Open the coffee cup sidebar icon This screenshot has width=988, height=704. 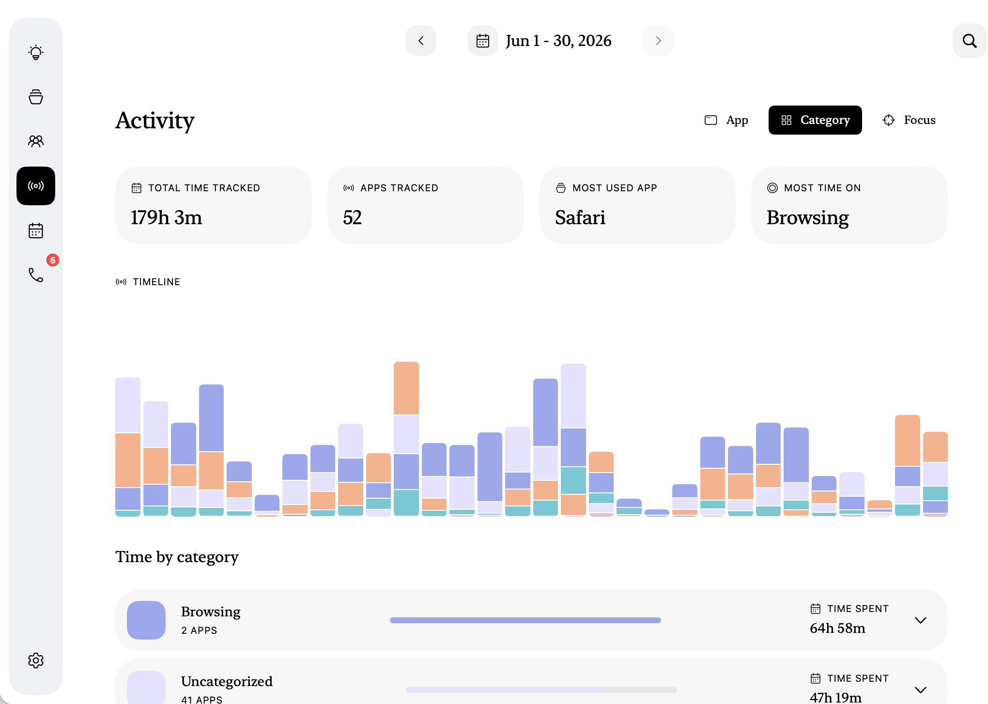[x=36, y=97]
